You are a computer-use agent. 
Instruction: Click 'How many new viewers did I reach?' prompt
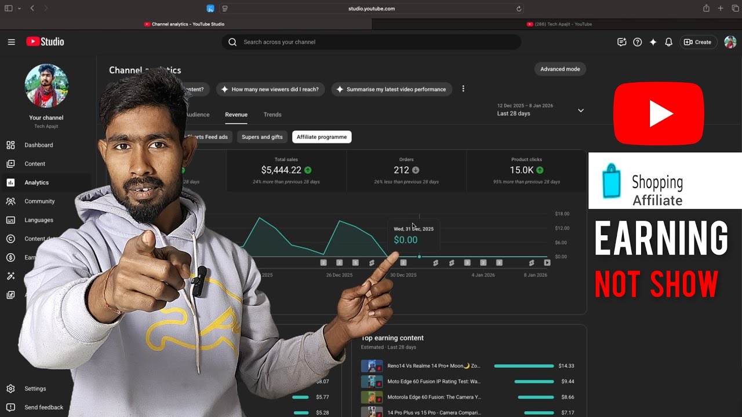[x=270, y=89]
